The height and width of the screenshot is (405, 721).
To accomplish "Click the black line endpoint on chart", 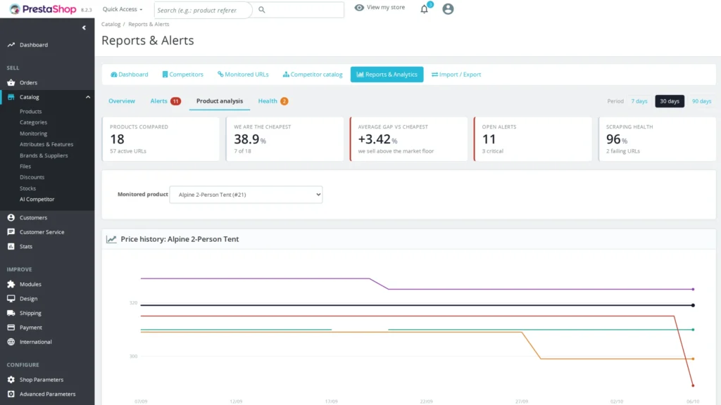I will pos(693,305).
